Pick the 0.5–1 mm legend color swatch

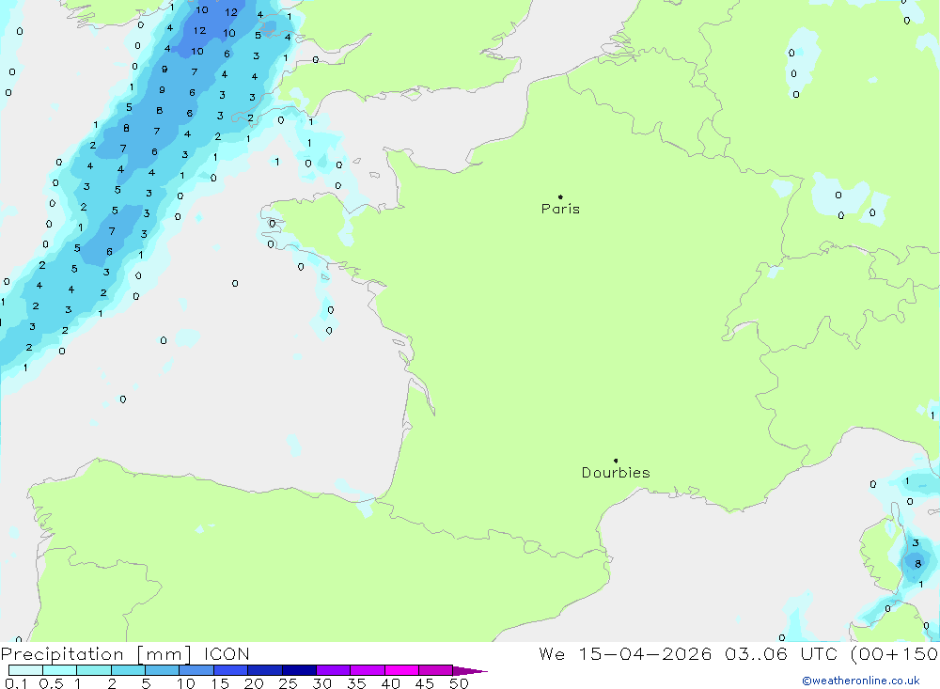tap(60, 670)
